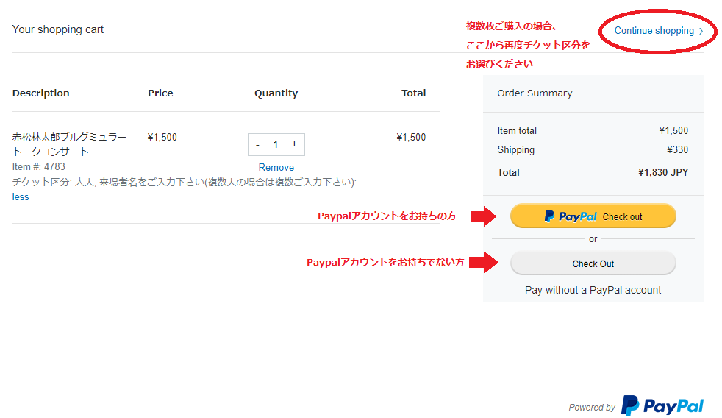Increase quantity with the plus button

click(x=294, y=144)
